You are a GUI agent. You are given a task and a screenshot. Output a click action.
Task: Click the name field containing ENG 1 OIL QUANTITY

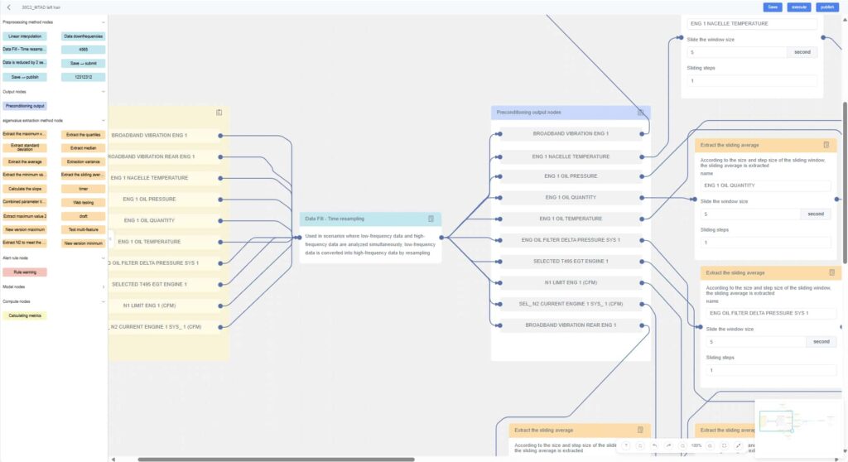pyautogui.click(x=765, y=185)
